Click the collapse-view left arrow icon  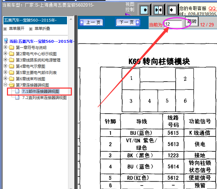tap(172, 10)
